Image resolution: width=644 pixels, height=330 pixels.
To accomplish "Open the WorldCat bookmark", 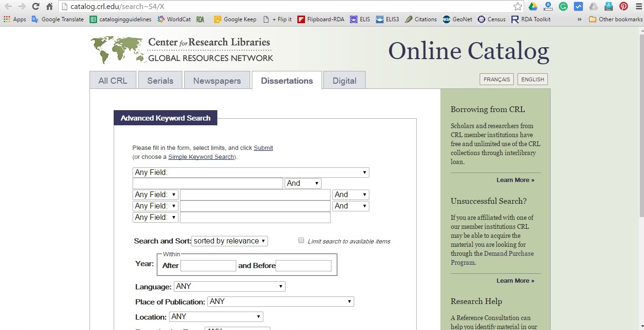I will [174, 19].
